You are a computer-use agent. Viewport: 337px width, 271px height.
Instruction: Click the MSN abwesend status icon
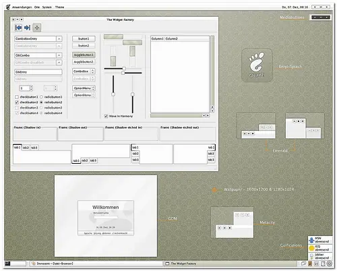click(311, 240)
